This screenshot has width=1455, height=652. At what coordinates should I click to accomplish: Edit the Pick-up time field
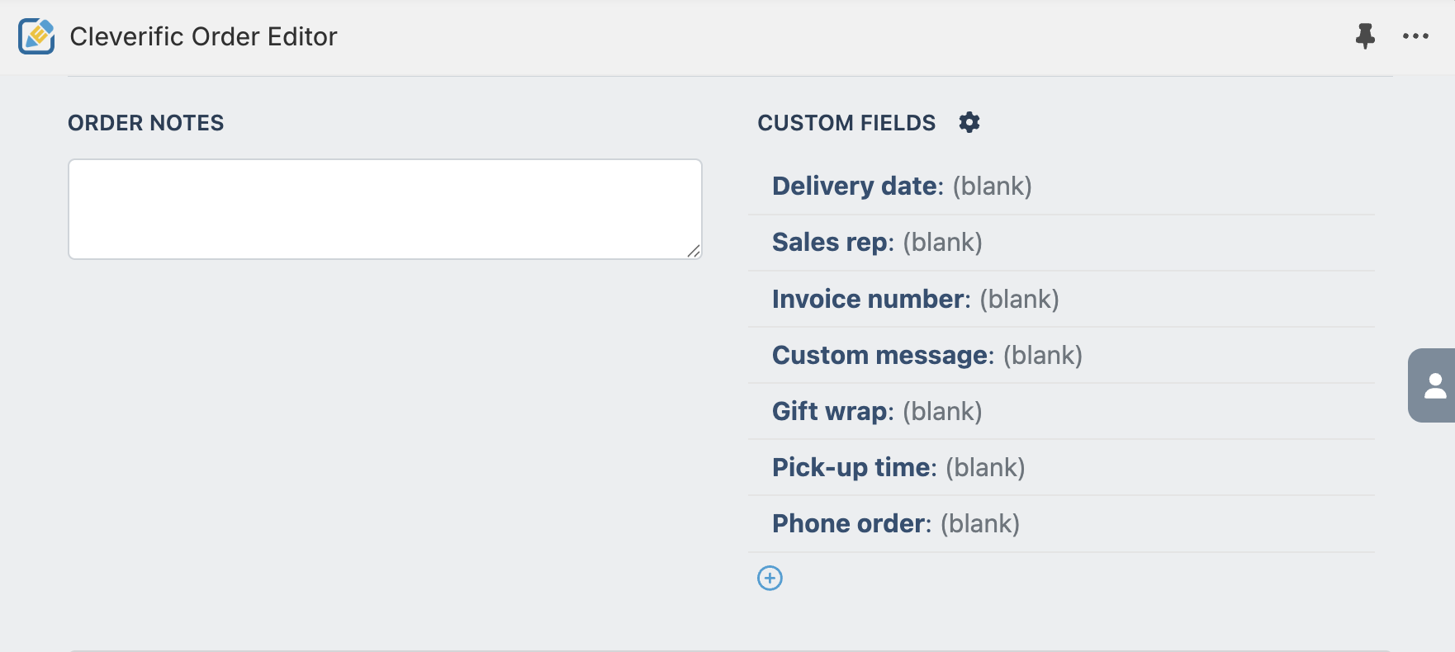[x=1061, y=467]
